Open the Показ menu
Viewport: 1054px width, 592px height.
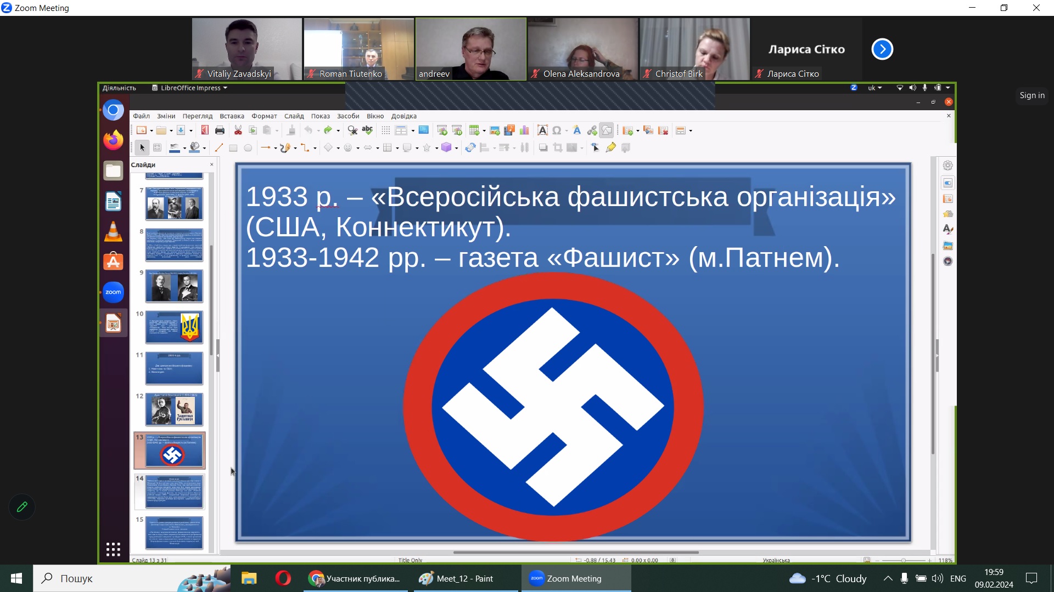click(x=320, y=116)
